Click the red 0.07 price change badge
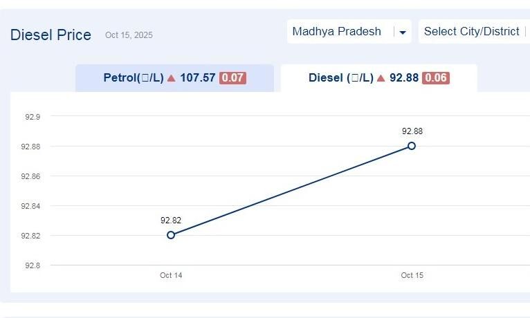530x318 pixels. click(x=232, y=78)
